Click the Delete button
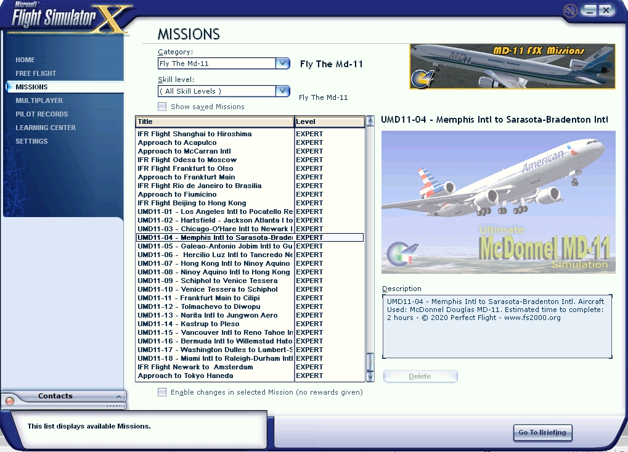628x452 pixels. 420,376
